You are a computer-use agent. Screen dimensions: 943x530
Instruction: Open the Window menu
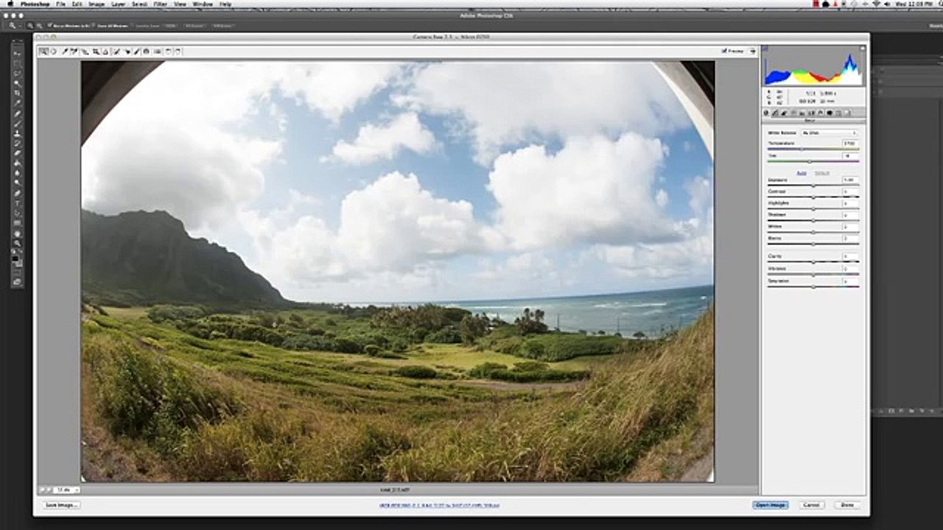(x=203, y=4)
